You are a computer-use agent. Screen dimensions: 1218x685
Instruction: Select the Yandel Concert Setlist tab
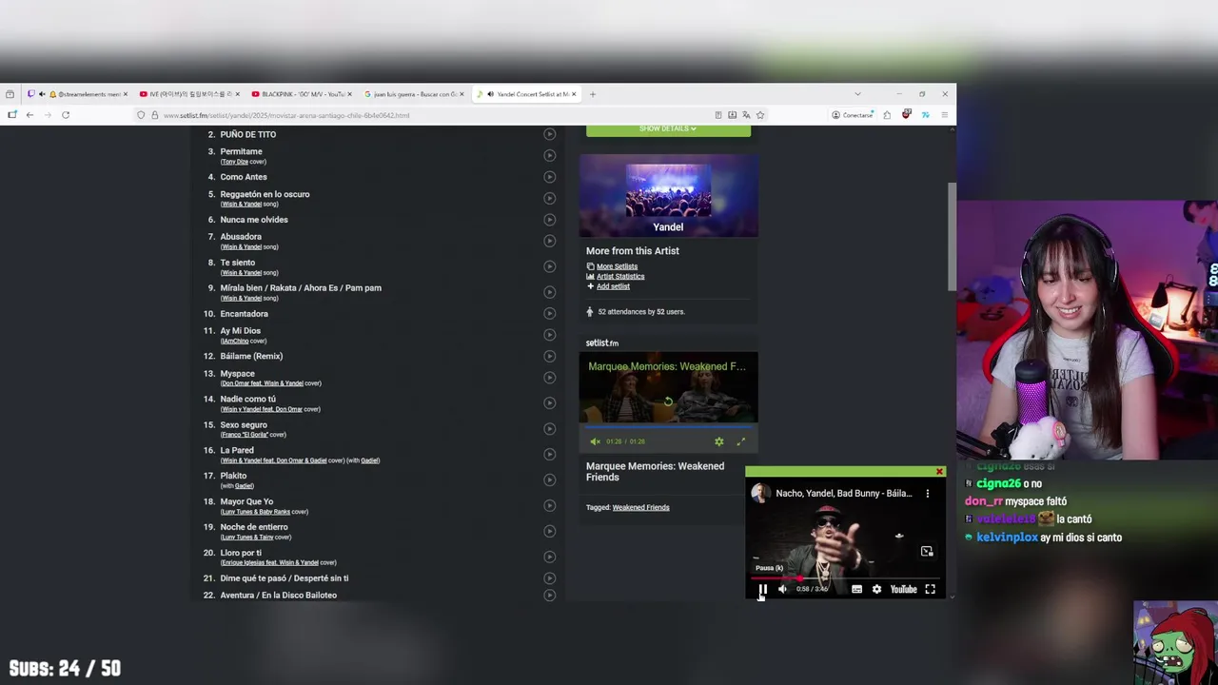click(526, 94)
